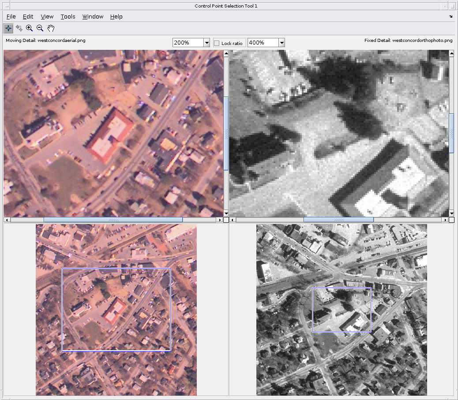Viewport: 458px width, 400px height.
Task: Select the zoom in tool
Action: click(30, 28)
